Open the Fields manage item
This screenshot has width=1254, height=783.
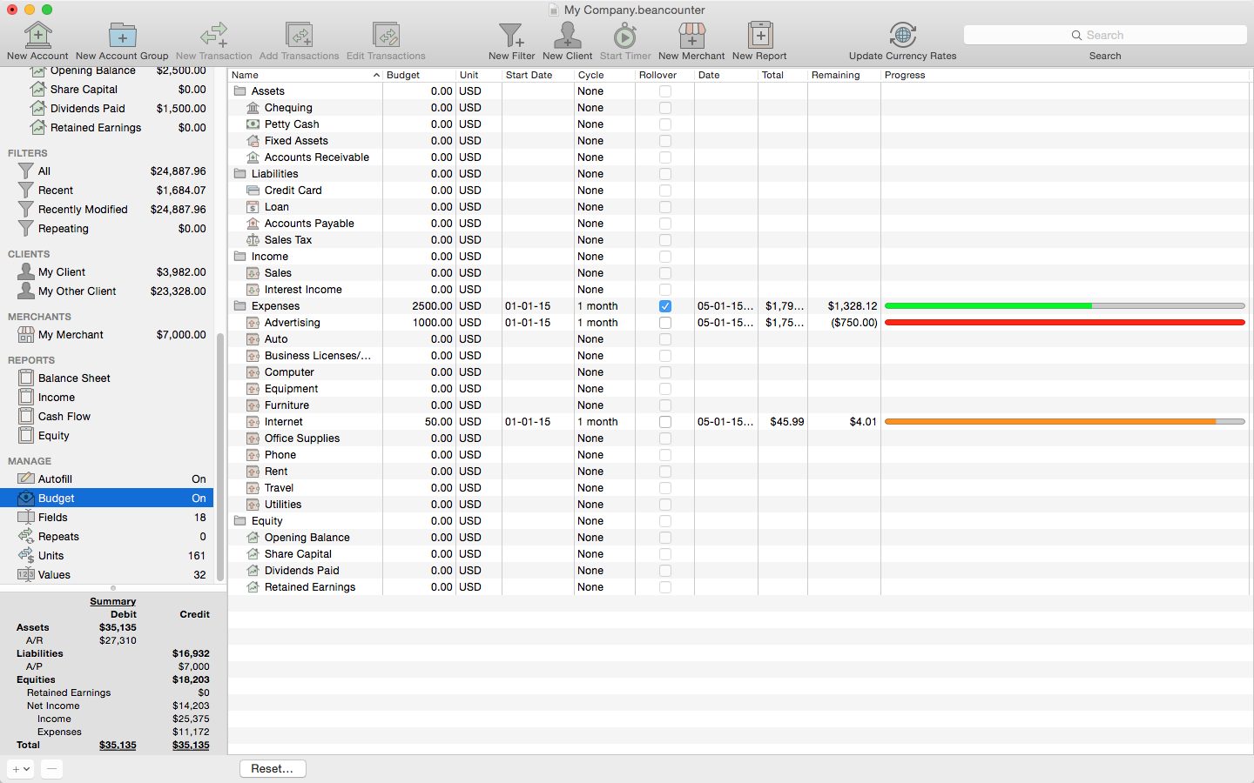click(x=108, y=518)
